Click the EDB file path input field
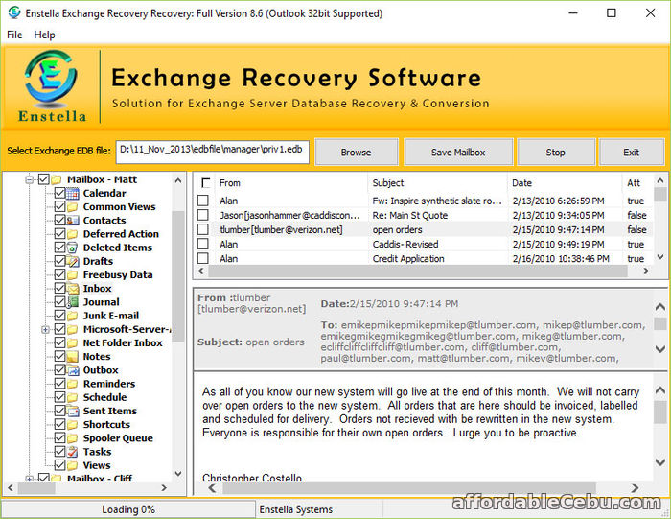The height and width of the screenshot is (519, 671). click(212, 152)
